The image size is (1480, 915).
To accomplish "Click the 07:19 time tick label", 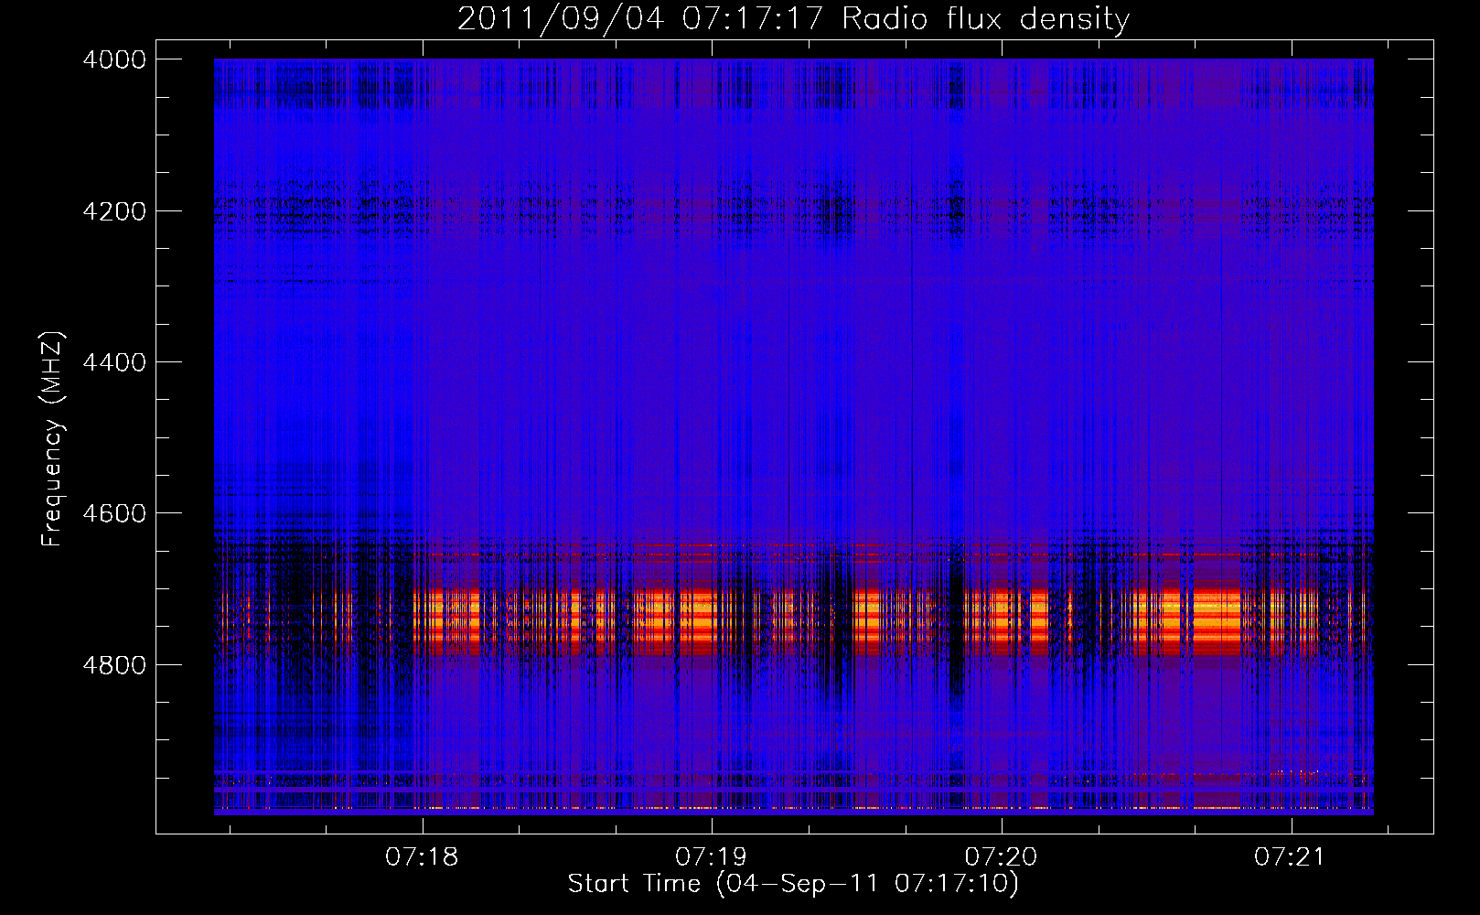I will coord(712,857).
